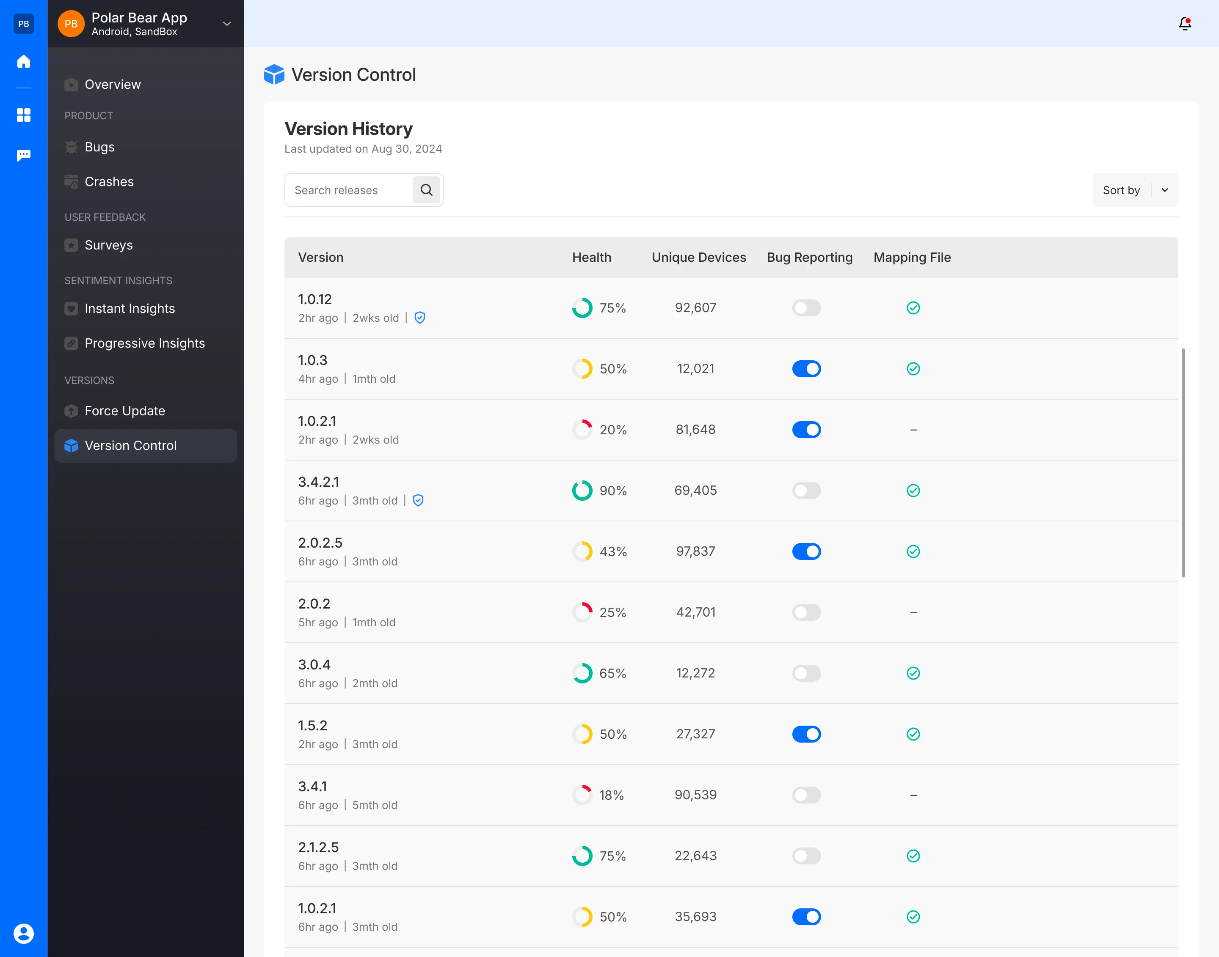Open the Sort by dropdown
The width and height of the screenshot is (1219, 957).
(1135, 190)
